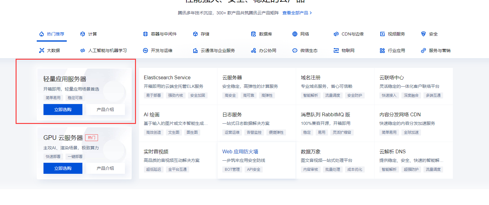Click 立即选购 for GPU 云服务器

[63, 168]
